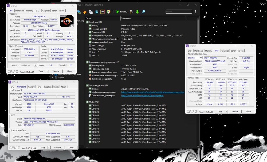Click the Поиск search field in AIDA64
This screenshot has width=267, height=162.
point(179,12)
